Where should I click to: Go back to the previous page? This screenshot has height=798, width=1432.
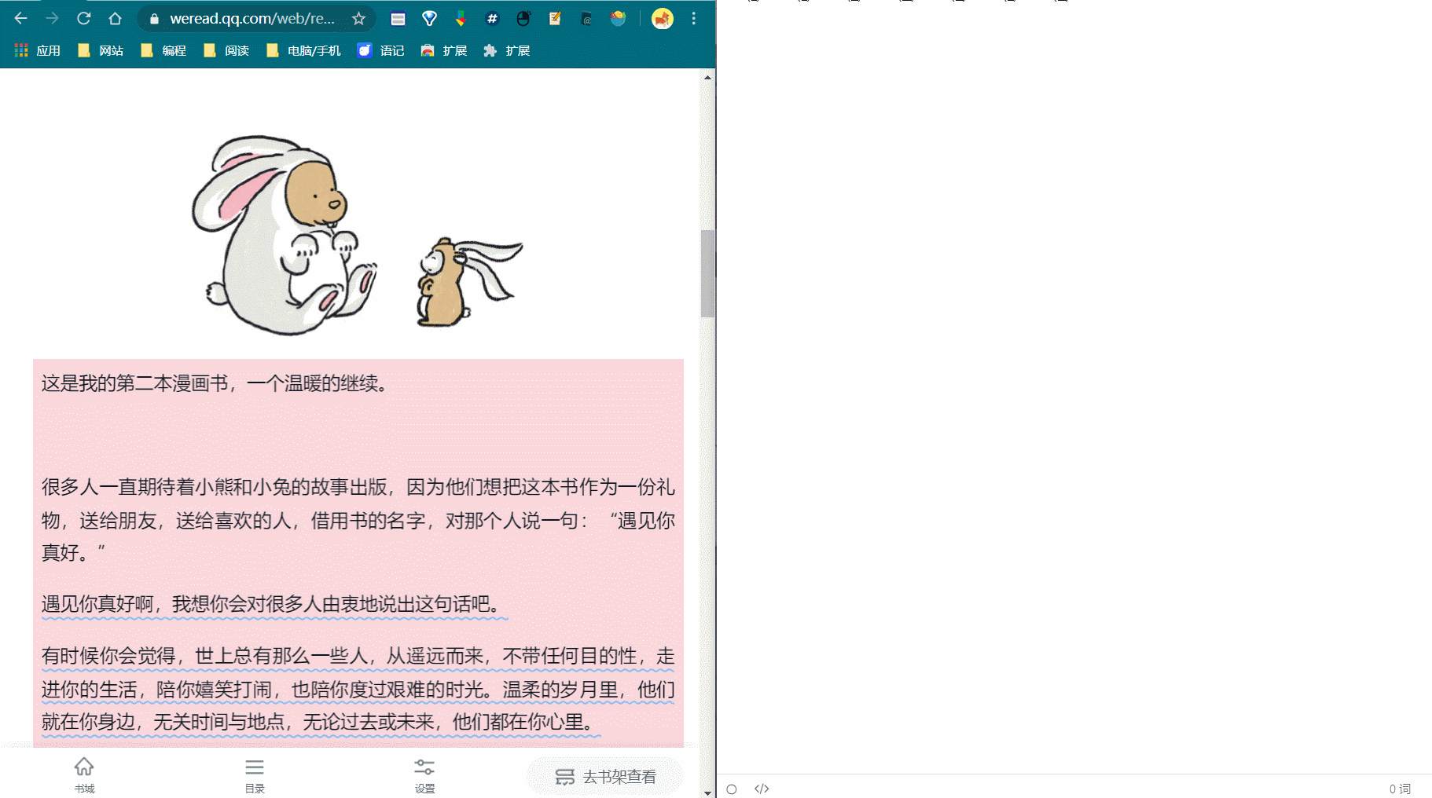pos(21,18)
